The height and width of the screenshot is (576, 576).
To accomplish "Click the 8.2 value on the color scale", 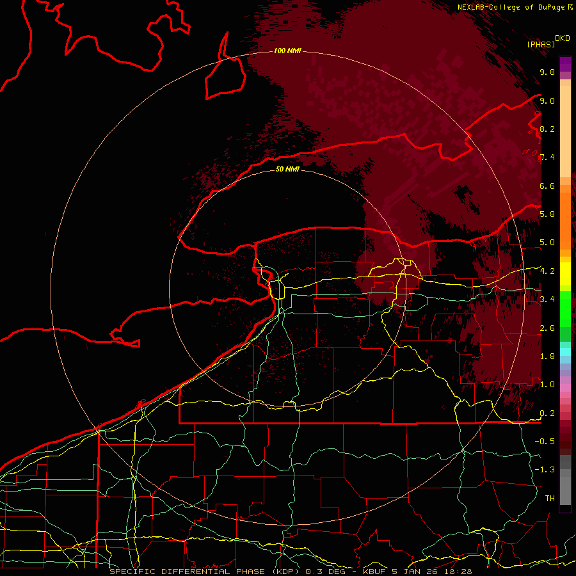I will 547,129.
